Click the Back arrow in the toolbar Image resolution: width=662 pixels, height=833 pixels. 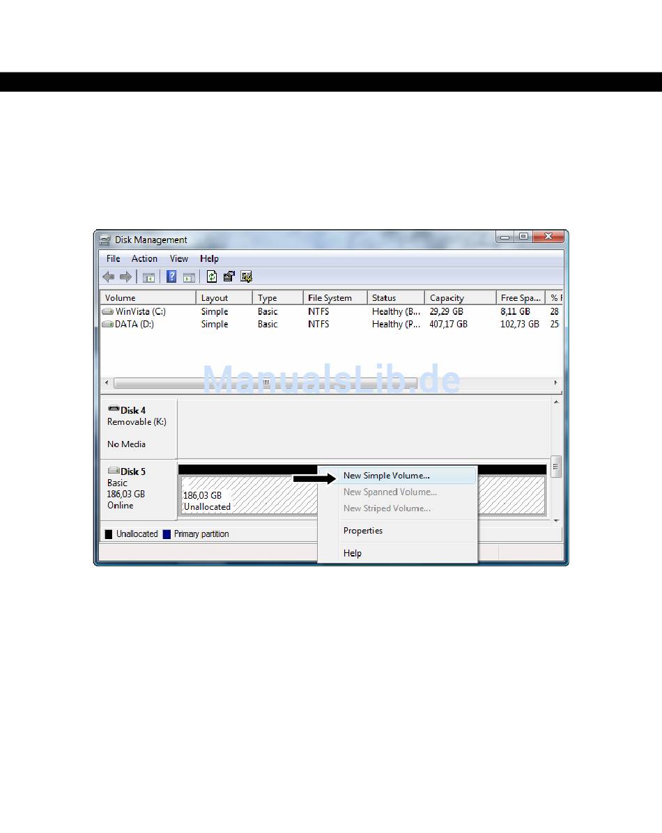[109, 277]
